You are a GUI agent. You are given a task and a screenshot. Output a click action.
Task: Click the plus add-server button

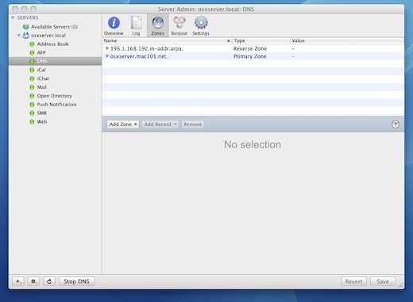point(18,281)
